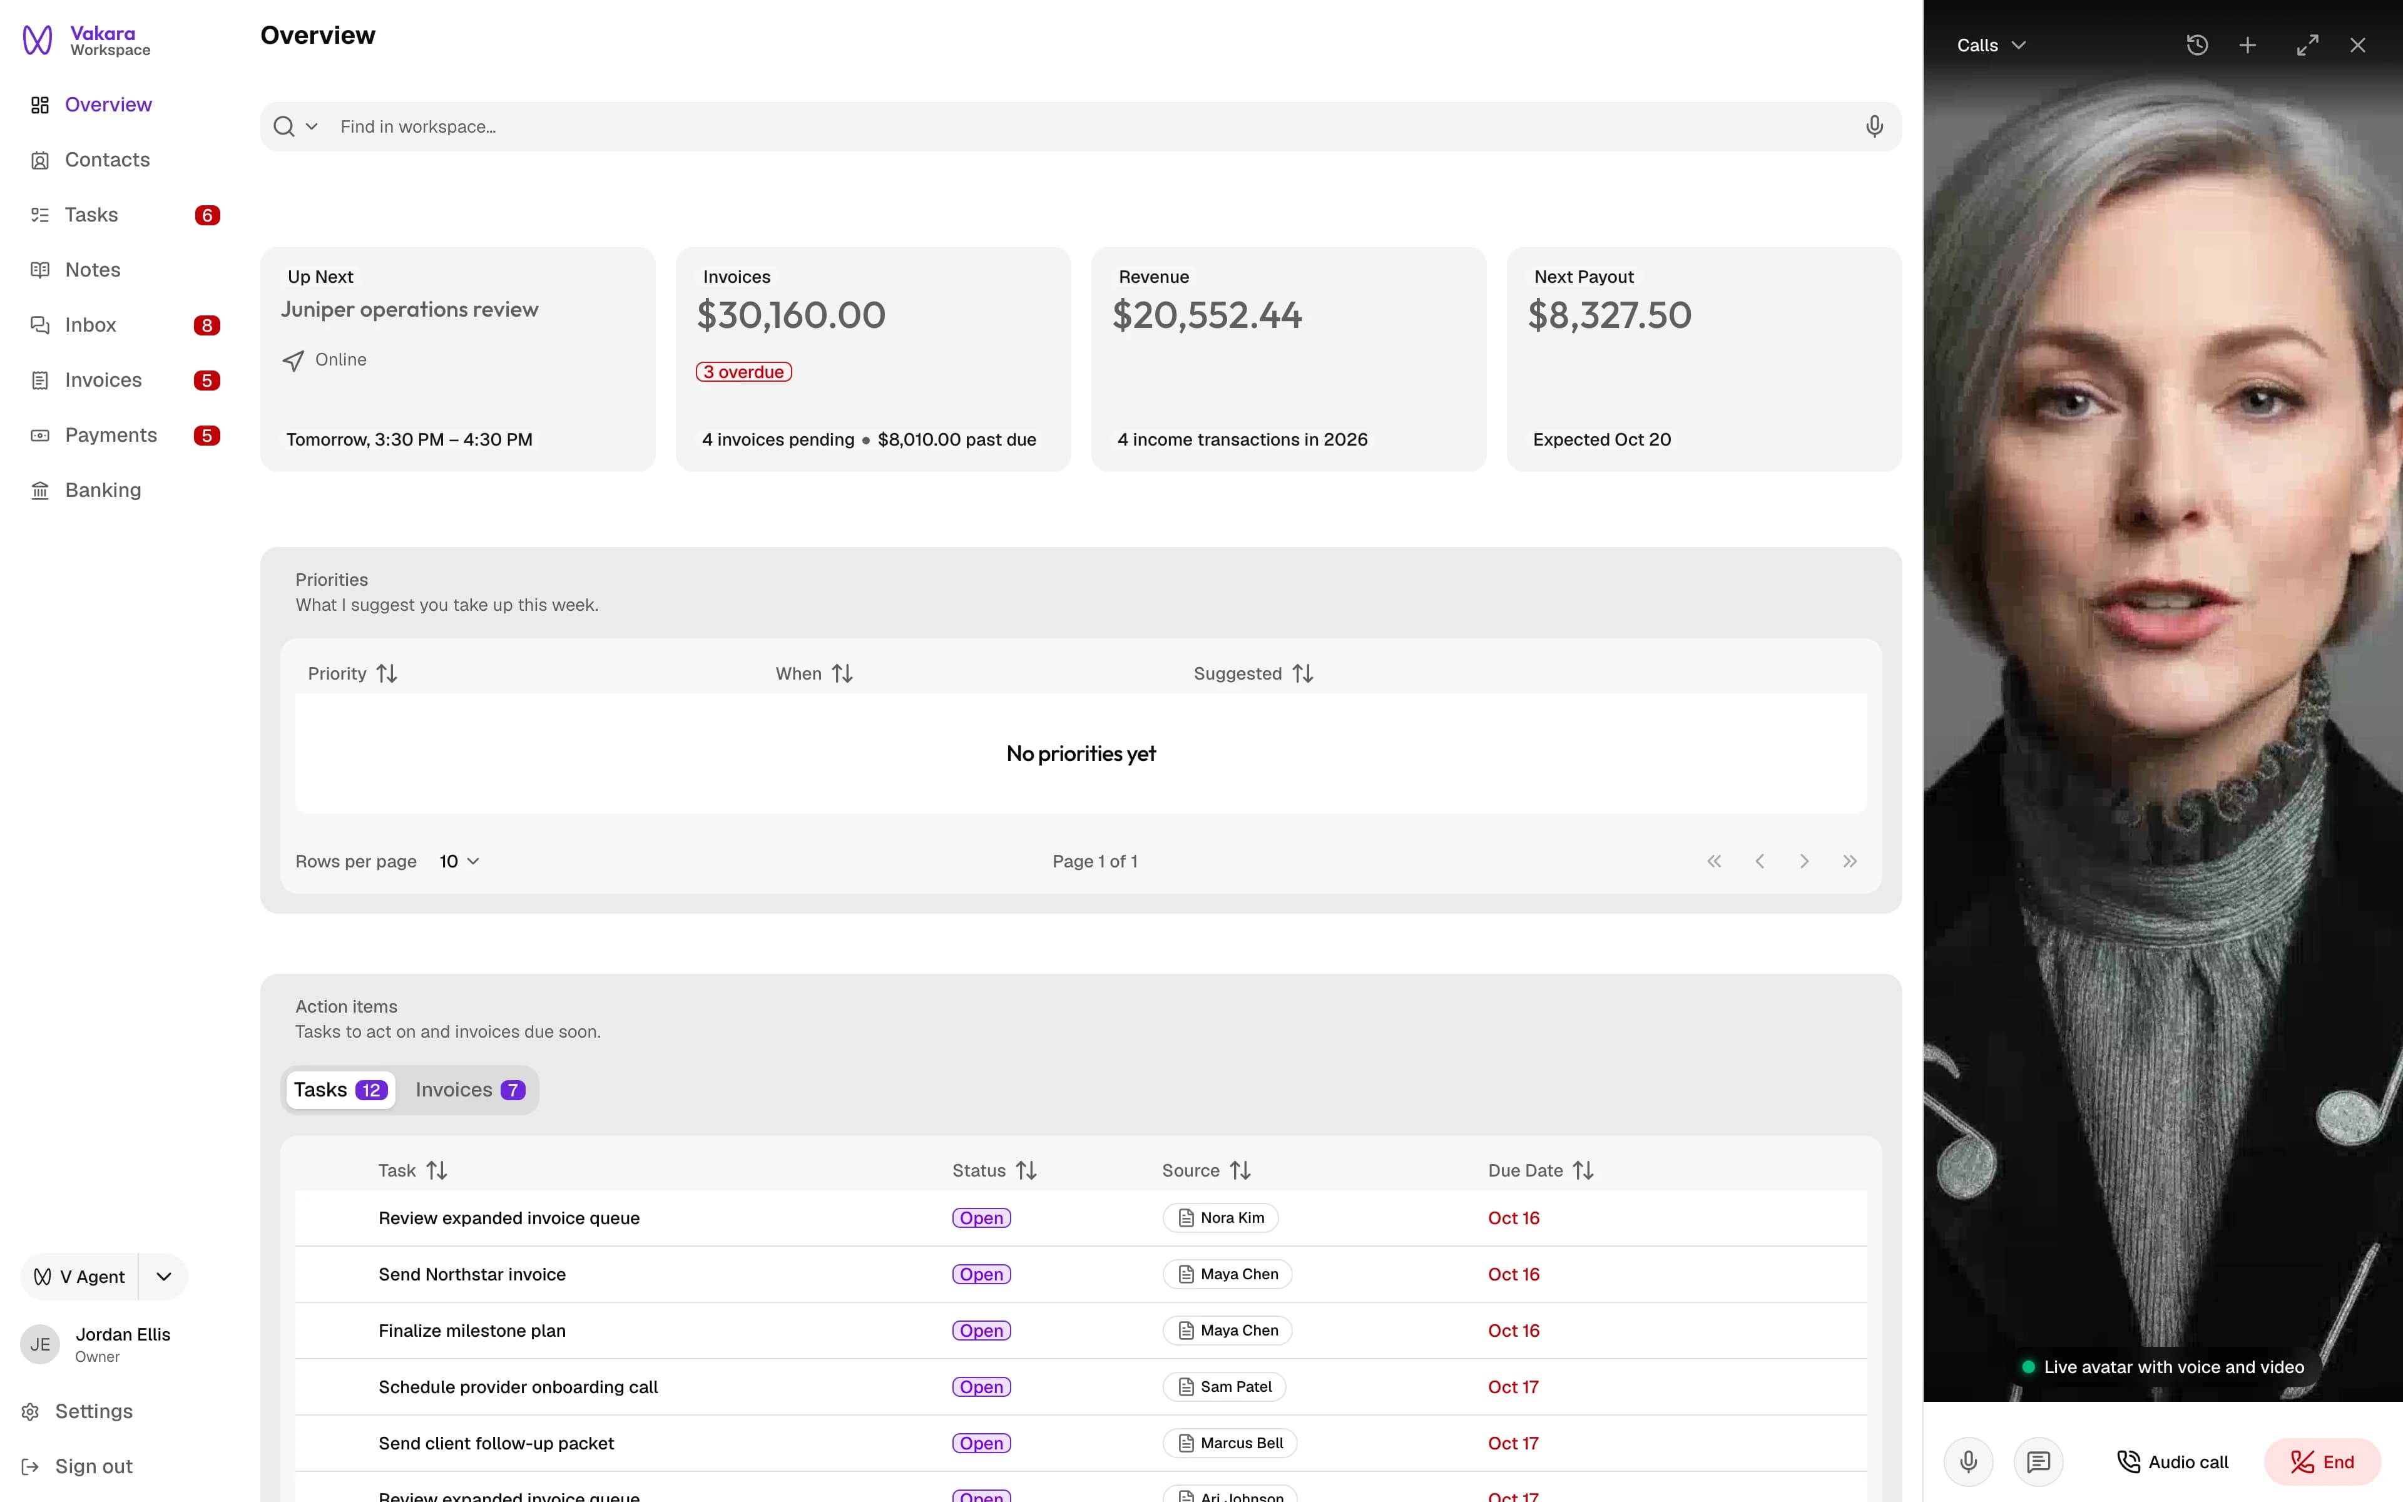The image size is (2403, 1502).
Task: Sort by the Suggested column
Action: (1253, 673)
